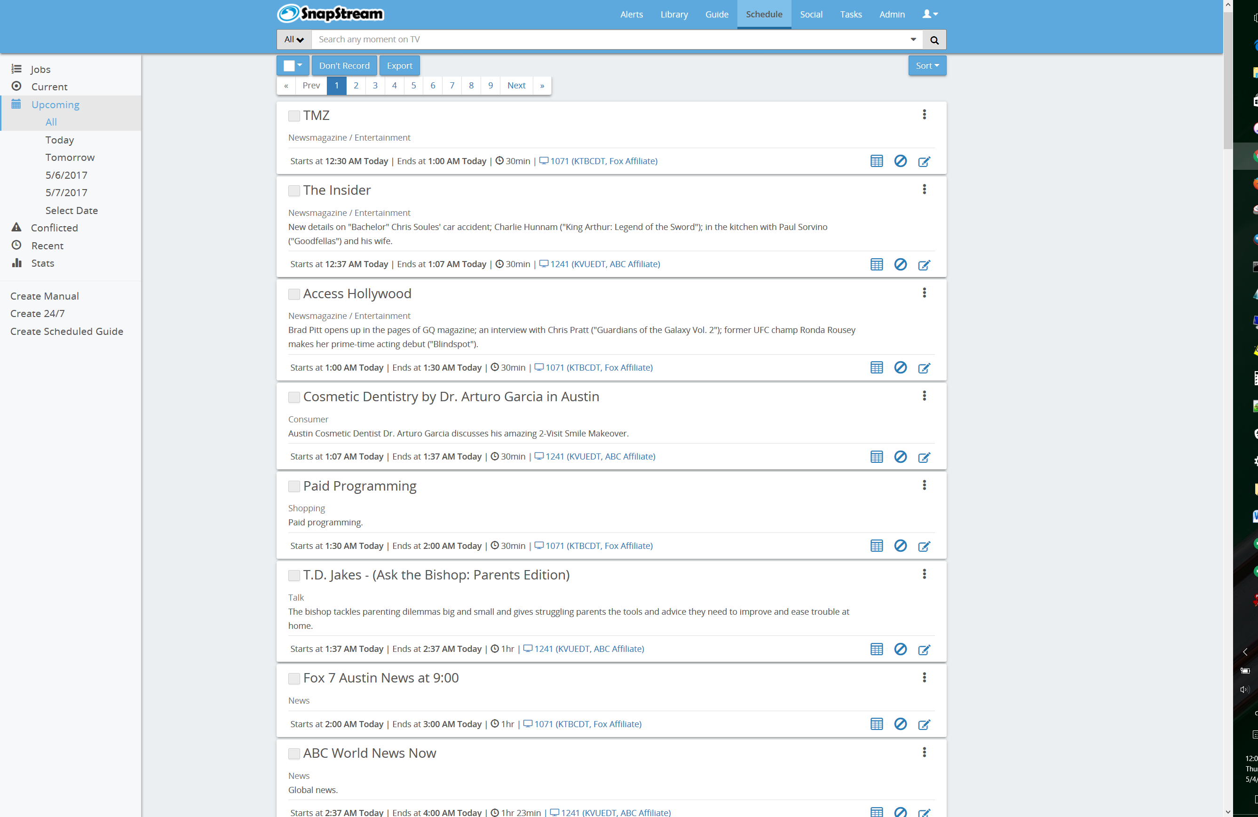
Task: Open more options menu for The Insider
Action: click(924, 190)
